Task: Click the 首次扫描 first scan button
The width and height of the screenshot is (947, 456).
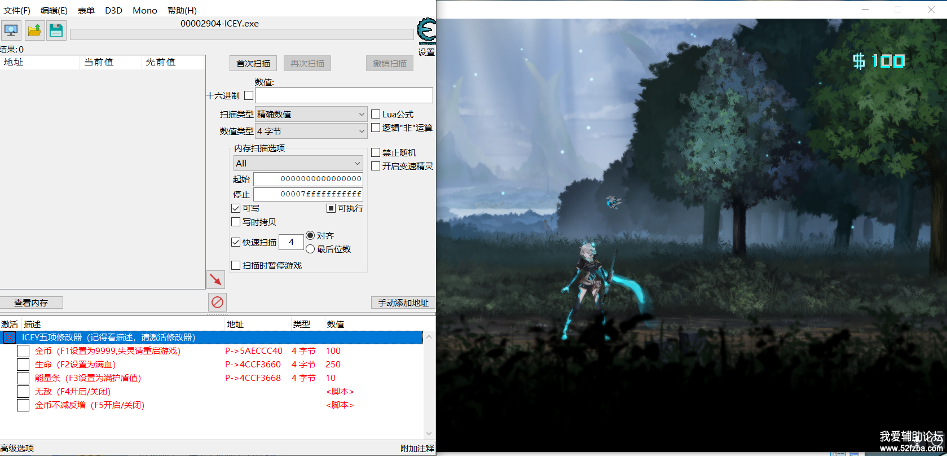Action: pyautogui.click(x=253, y=63)
